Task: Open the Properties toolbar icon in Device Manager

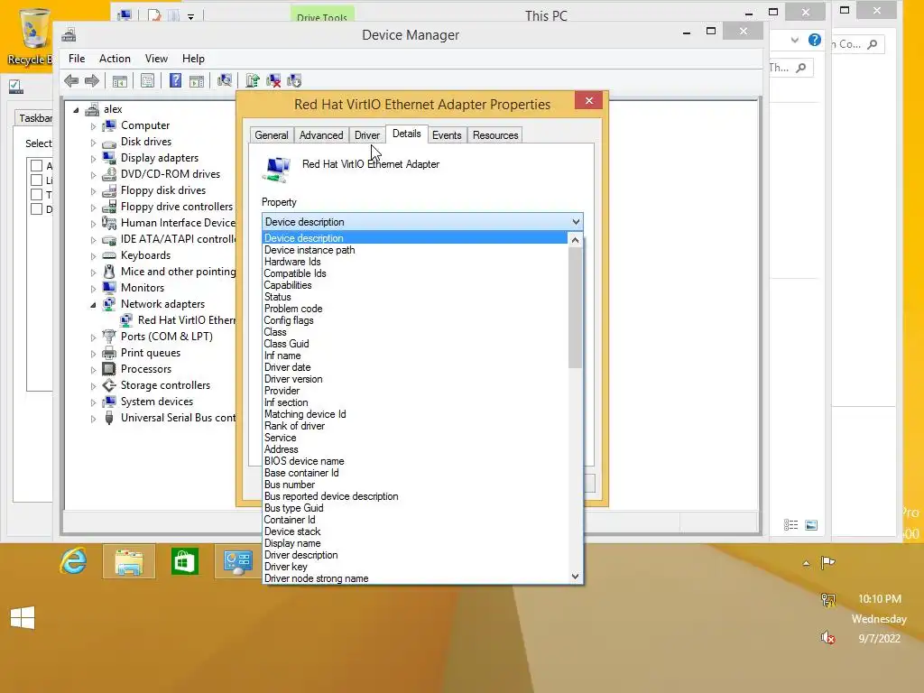Action: pyautogui.click(x=147, y=80)
